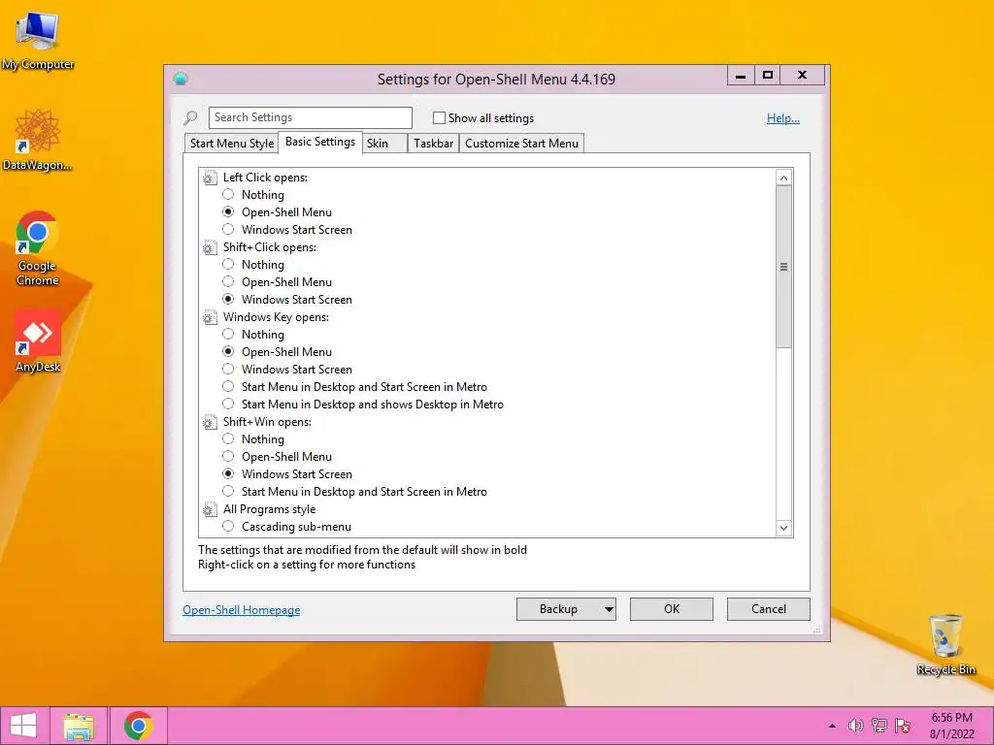Open Chrome from the taskbar
994x745 pixels.
point(138,726)
